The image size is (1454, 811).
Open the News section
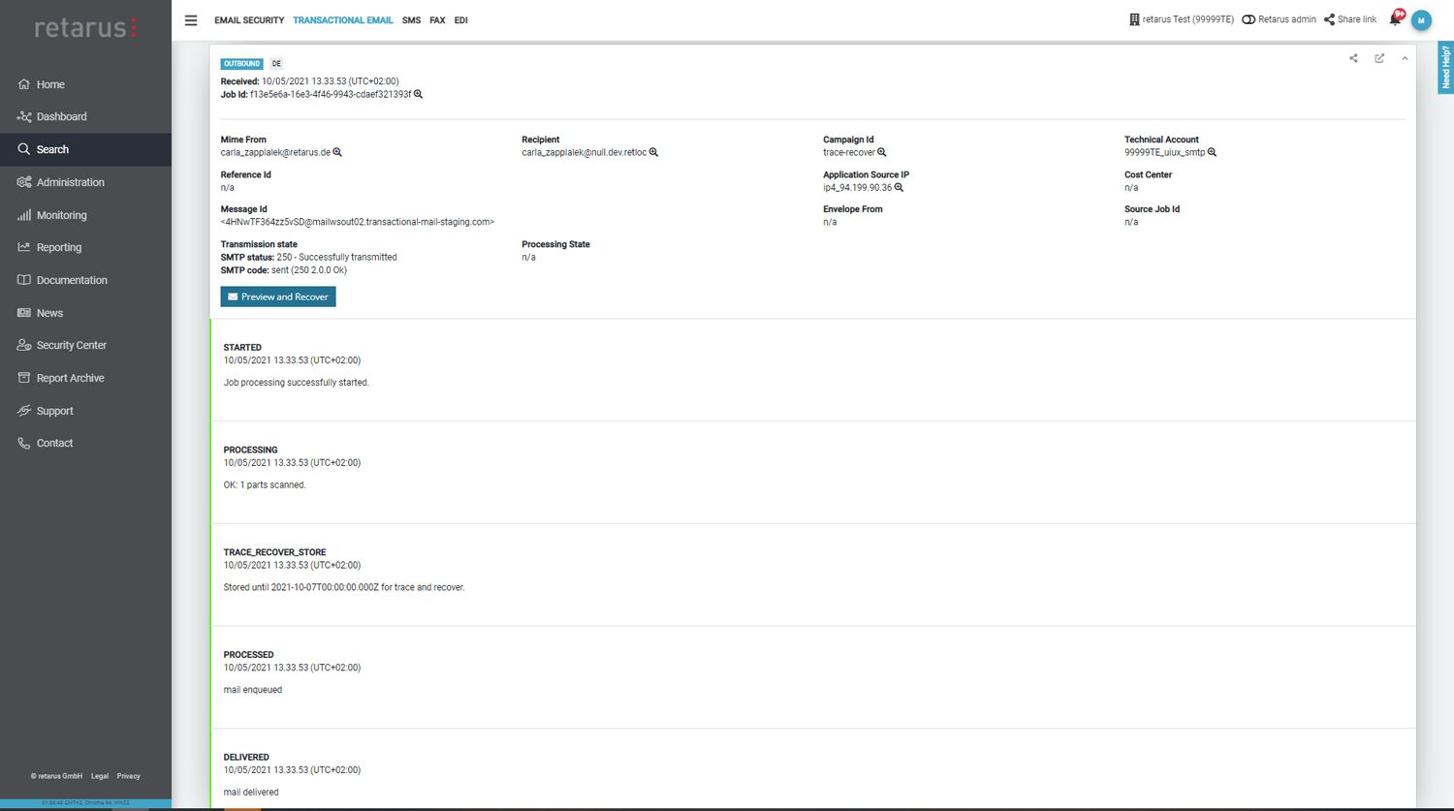pyautogui.click(x=49, y=313)
